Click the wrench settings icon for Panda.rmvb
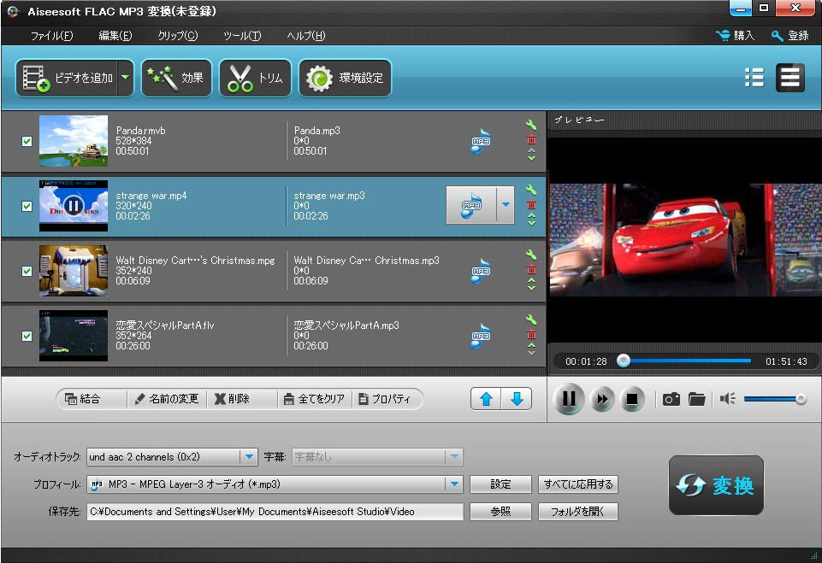Screen dimensions: 822x563 531,125
